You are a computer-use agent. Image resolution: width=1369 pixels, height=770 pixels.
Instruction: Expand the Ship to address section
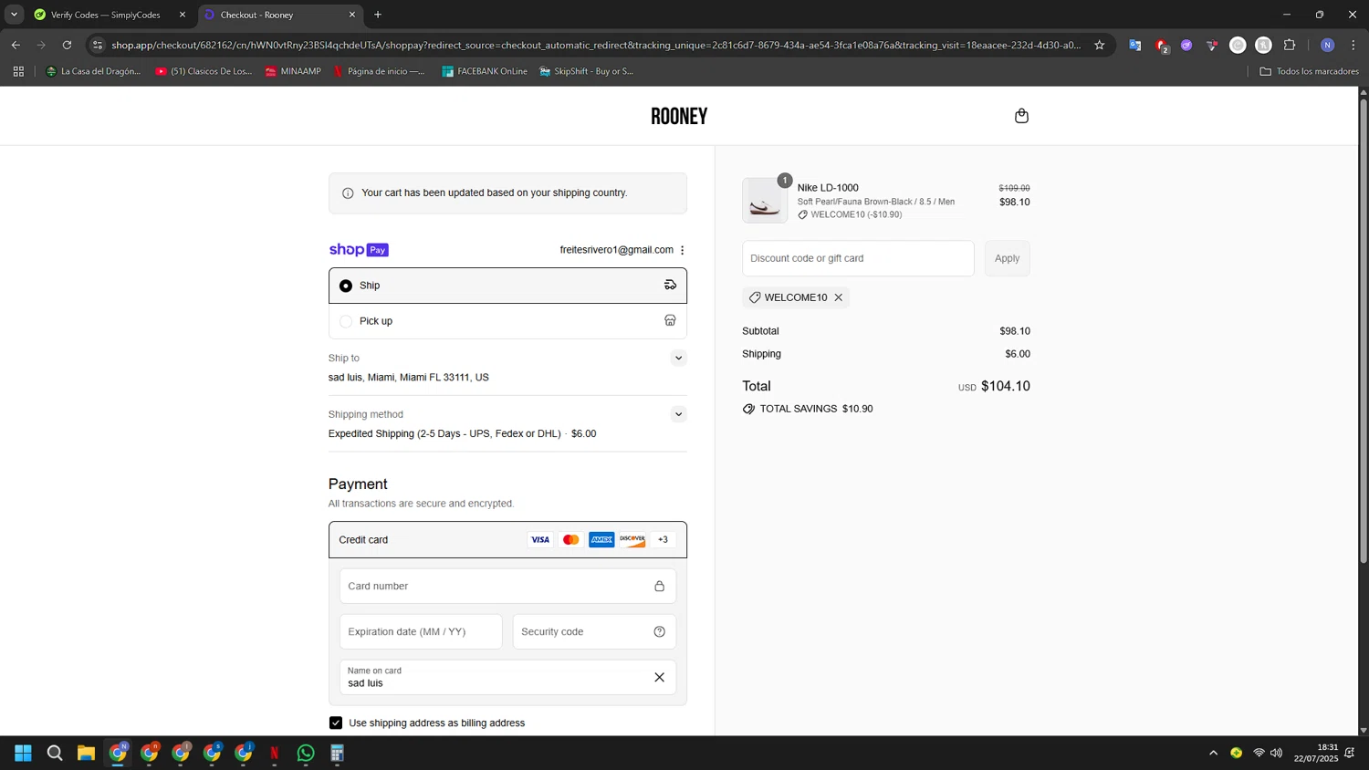[677, 358]
